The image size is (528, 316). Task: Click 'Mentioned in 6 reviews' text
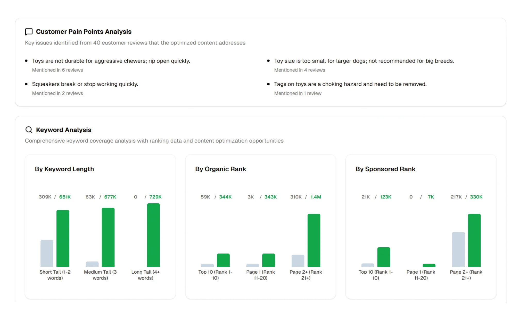[x=57, y=70]
